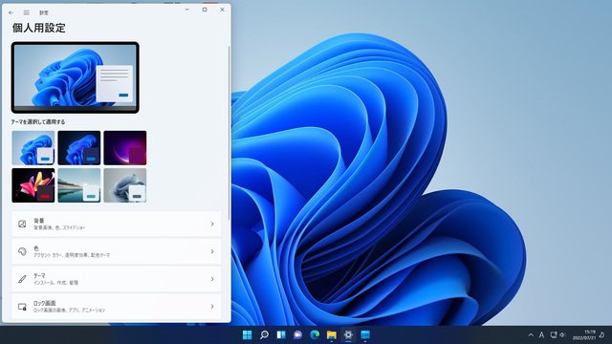612x344 pixels.
Task: Open the Settings hamburger navigation menu
Action: click(26, 12)
